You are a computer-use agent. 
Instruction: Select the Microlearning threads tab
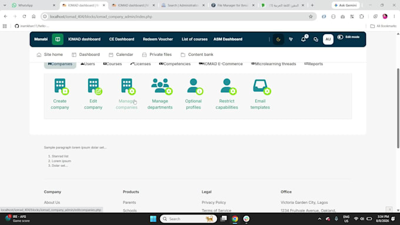tap(274, 64)
